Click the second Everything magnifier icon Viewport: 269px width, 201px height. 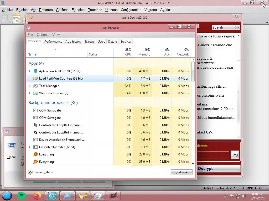point(35,162)
